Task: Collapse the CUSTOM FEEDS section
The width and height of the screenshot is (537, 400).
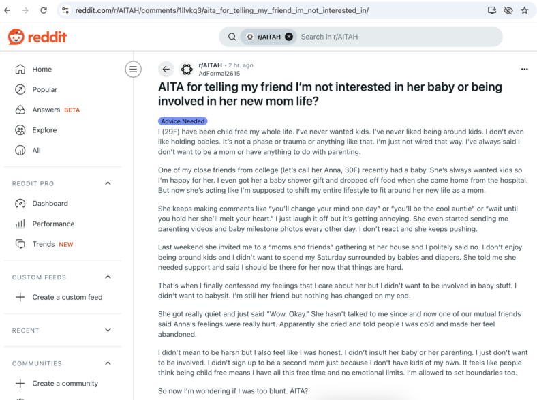Action: point(108,277)
